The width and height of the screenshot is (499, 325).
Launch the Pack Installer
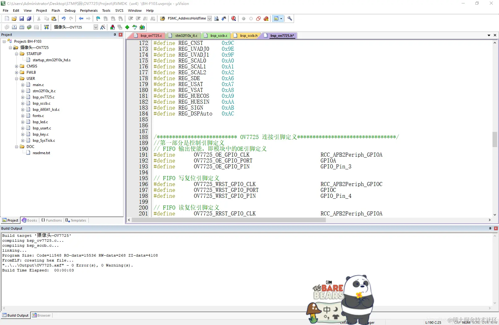click(x=142, y=27)
